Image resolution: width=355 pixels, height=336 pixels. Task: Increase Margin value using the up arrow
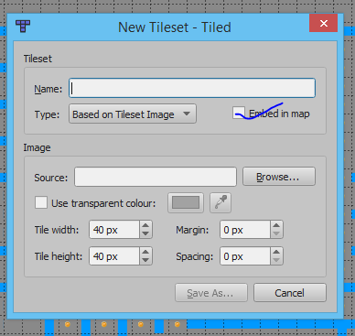(x=276, y=225)
